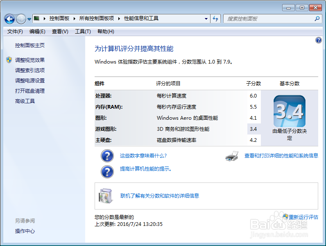Click the graphics subscore 4.1
This screenshot has width=326, height=246.
pos(253,118)
